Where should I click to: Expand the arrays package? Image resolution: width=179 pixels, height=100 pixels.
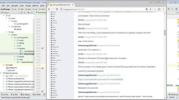pos(15,40)
